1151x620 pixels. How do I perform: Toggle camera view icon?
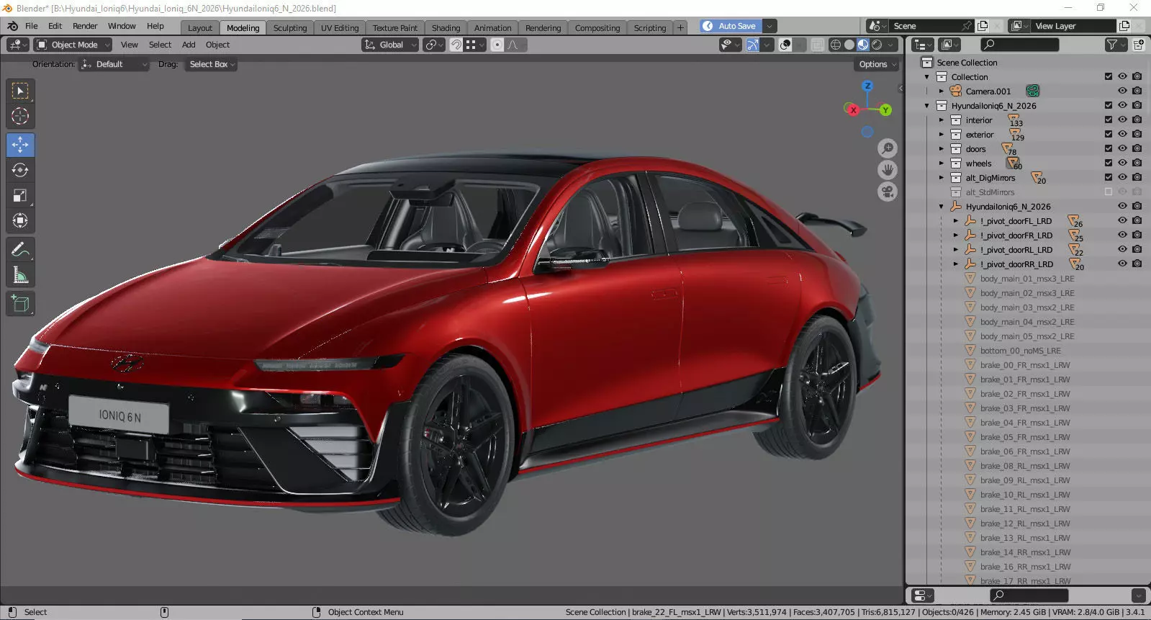pyautogui.click(x=888, y=192)
